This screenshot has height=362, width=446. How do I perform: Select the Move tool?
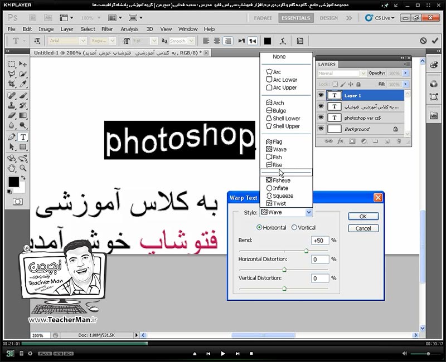click(23, 64)
